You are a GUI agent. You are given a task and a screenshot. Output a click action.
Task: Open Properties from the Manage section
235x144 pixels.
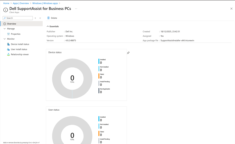(16, 34)
